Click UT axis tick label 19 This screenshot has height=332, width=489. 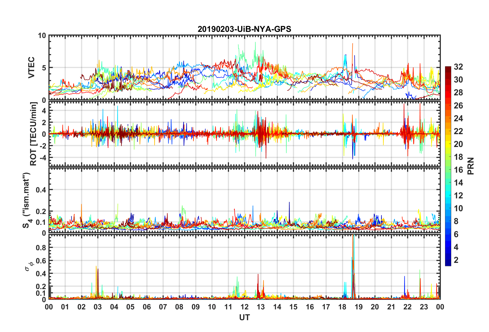pos(359,307)
